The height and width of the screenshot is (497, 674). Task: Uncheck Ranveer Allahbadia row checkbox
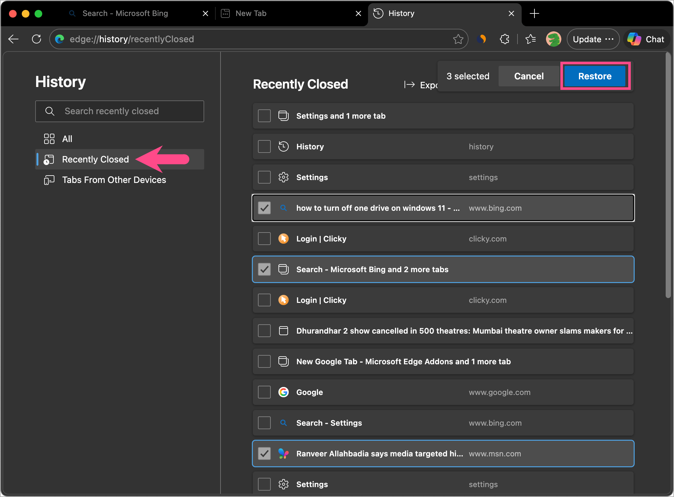(x=264, y=454)
